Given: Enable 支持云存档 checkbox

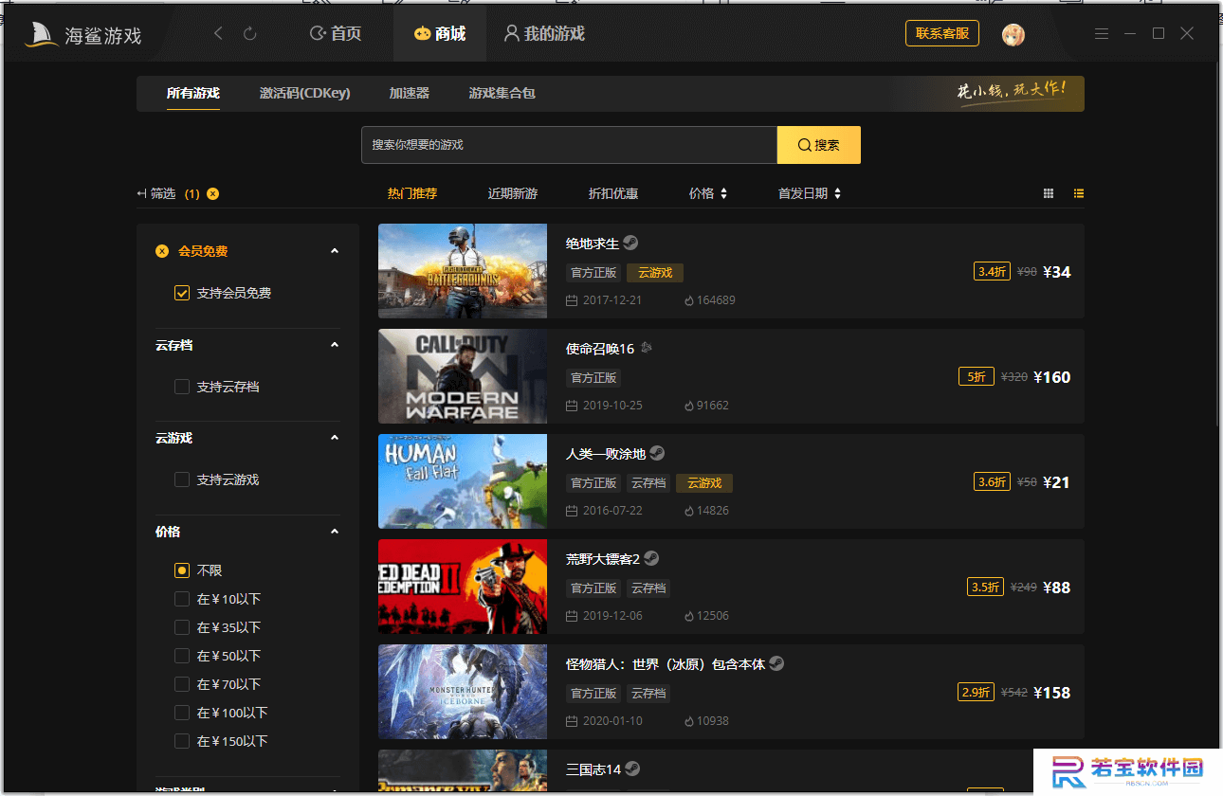Looking at the screenshot, I should pos(182,387).
